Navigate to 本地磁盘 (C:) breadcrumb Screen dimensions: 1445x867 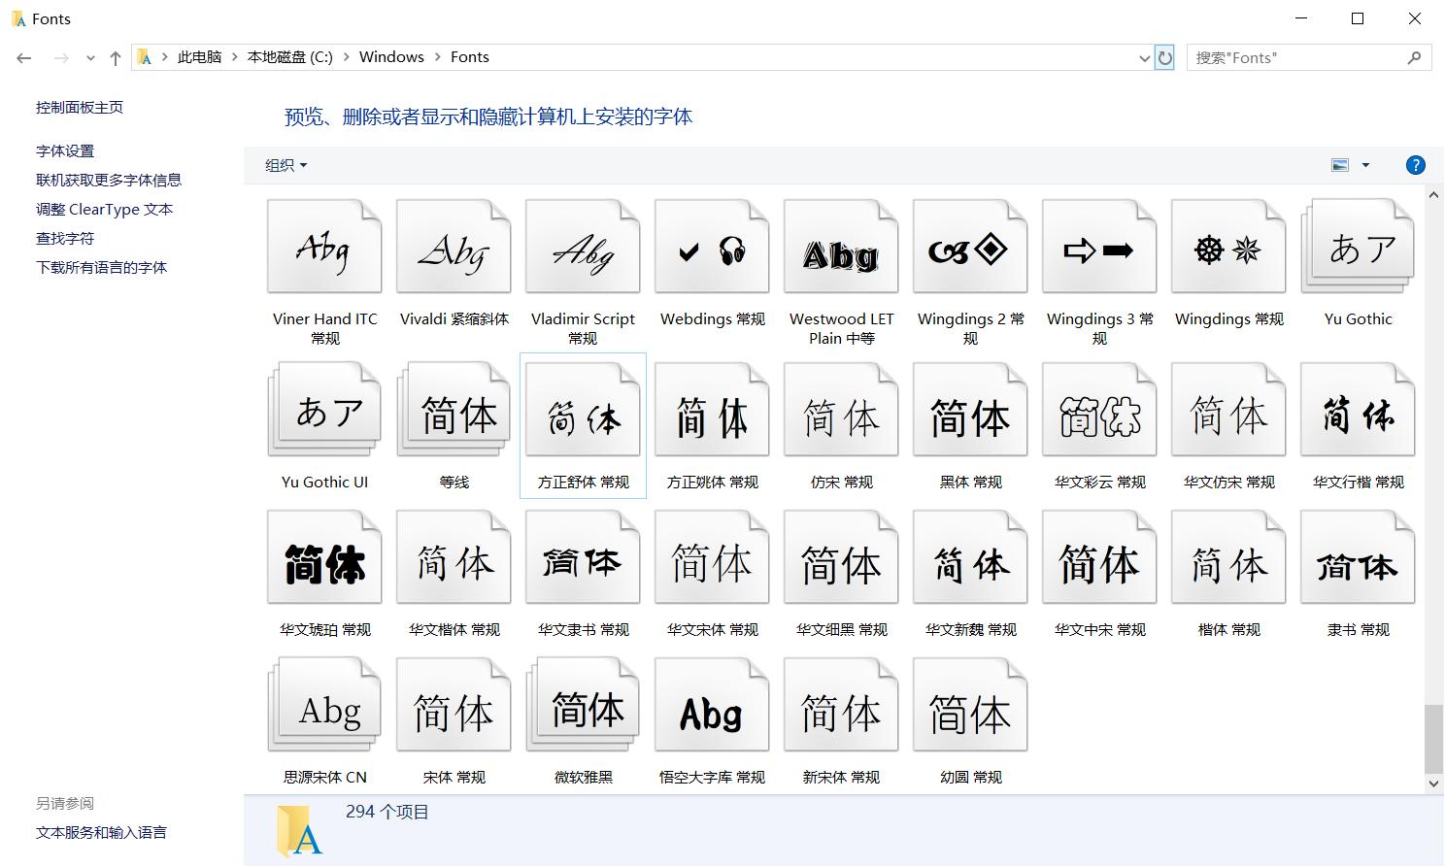(289, 57)
